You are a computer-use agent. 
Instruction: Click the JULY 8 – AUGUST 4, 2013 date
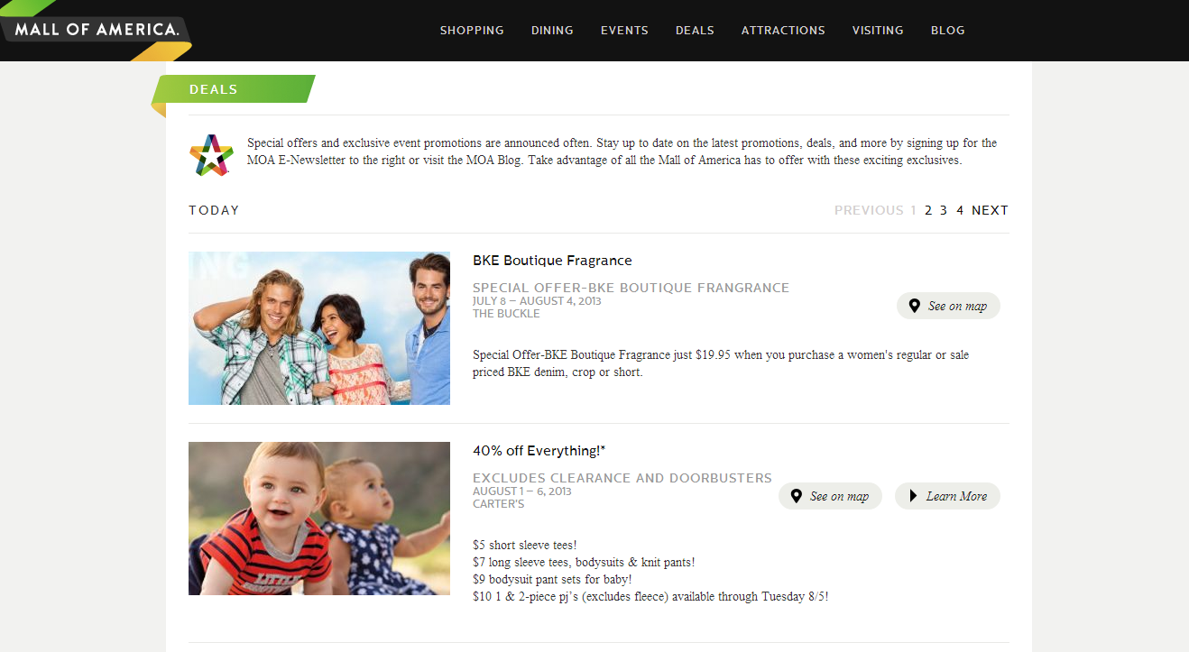pos(537,301)
